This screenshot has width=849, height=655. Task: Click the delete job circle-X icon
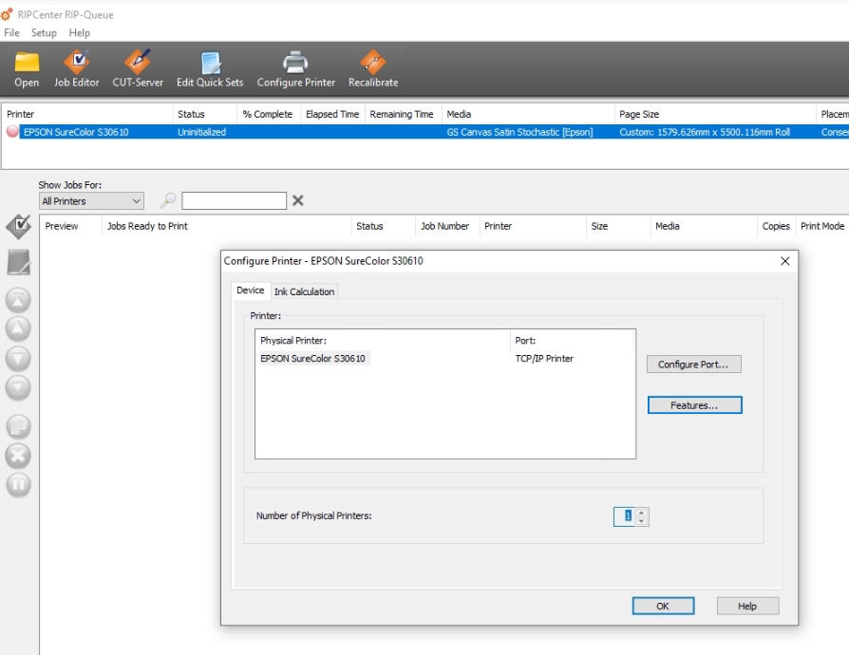(18, 456)
